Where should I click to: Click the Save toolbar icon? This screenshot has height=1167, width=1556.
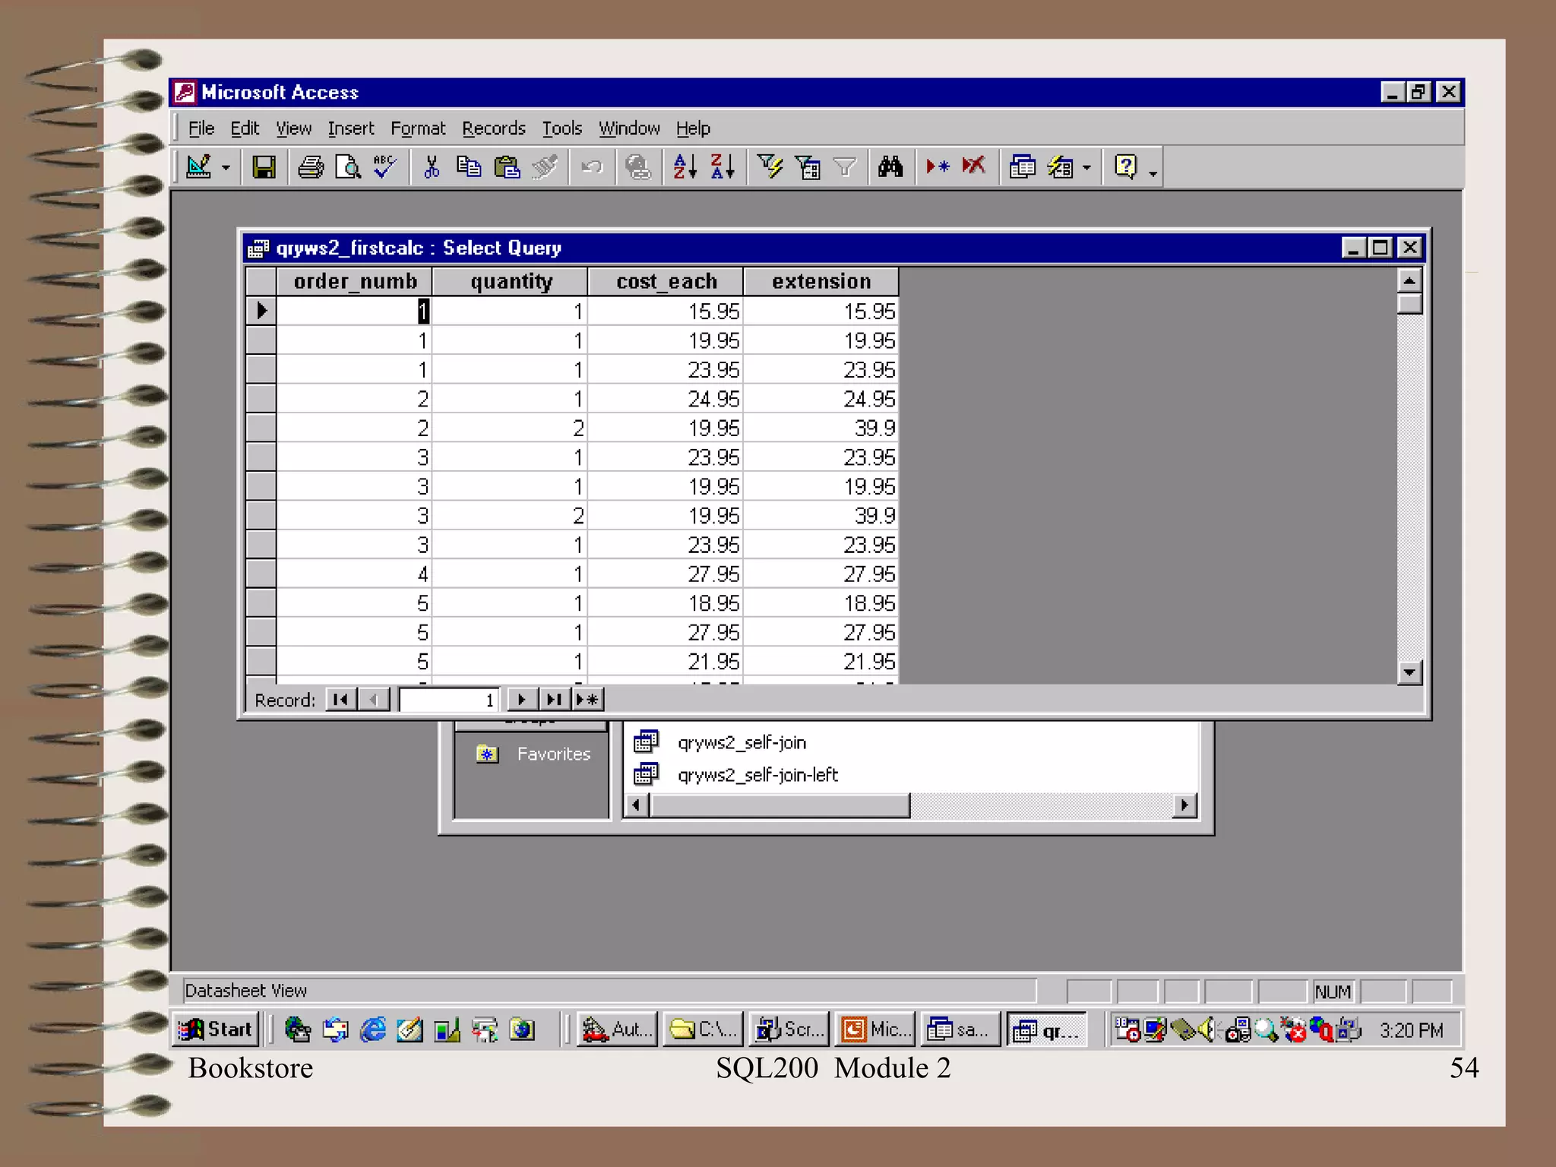pyautogui.click(x=264, y=166)
